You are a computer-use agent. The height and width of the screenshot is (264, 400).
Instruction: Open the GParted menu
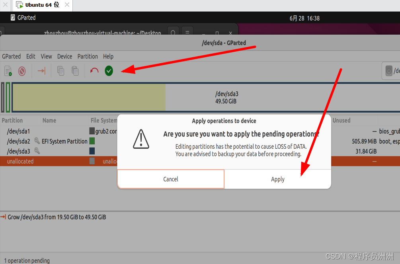pos(11,56)
